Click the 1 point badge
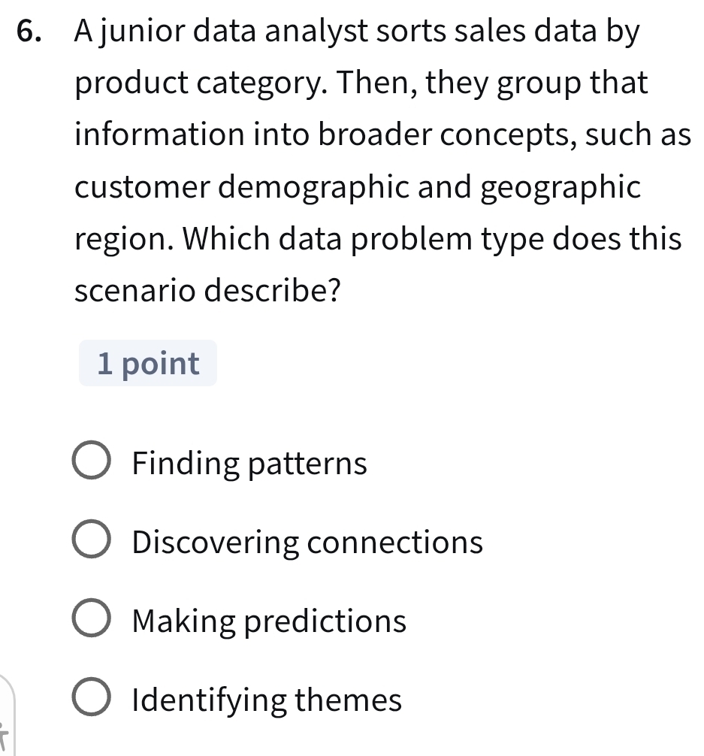The width and height of the screenshot is (704, 756). [x=148, y=364]
